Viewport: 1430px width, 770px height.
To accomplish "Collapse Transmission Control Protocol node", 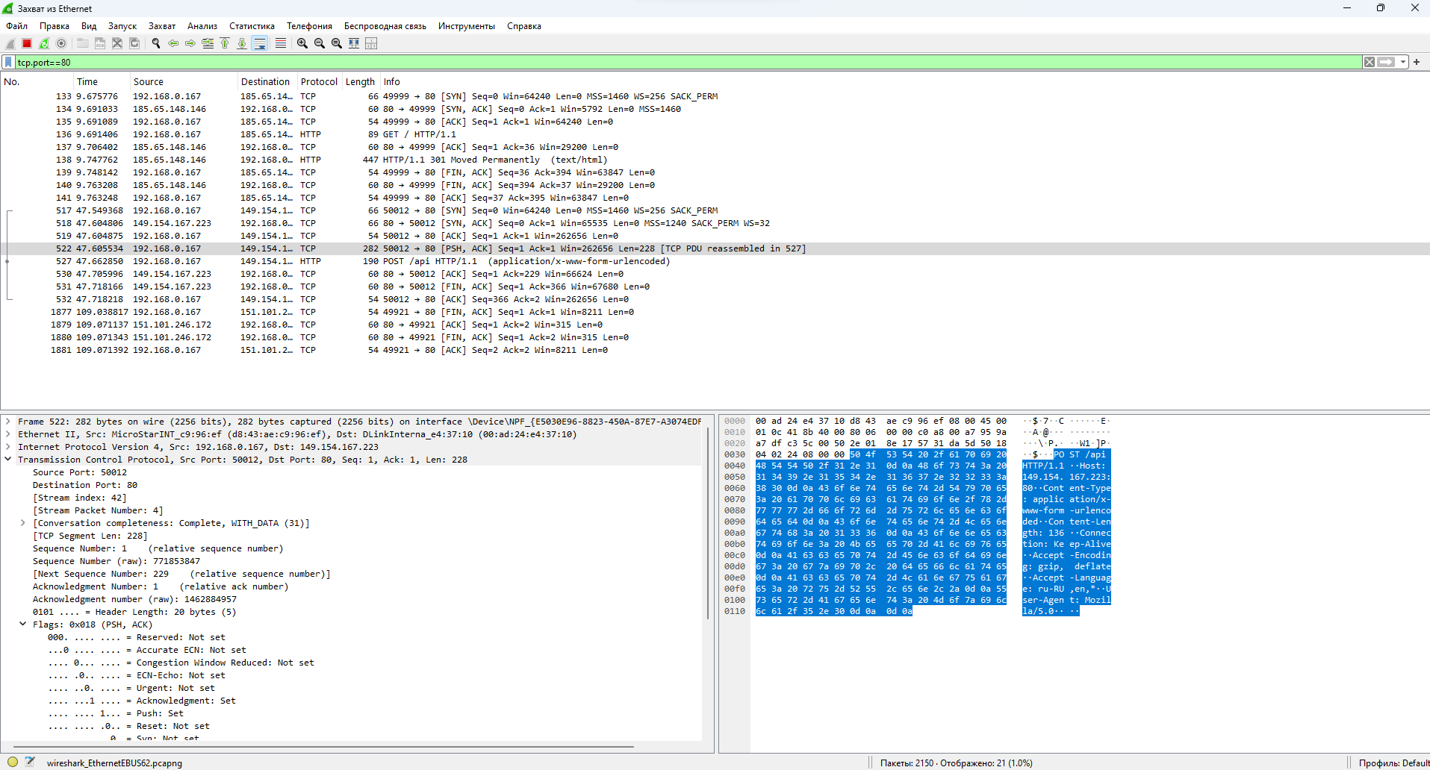I will pos(8,460).
